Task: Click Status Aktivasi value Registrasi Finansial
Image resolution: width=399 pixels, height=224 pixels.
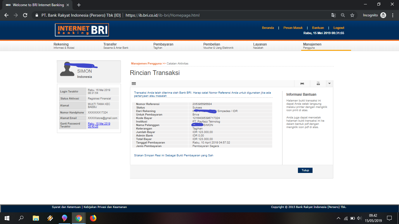Action: tap(99, 99)
